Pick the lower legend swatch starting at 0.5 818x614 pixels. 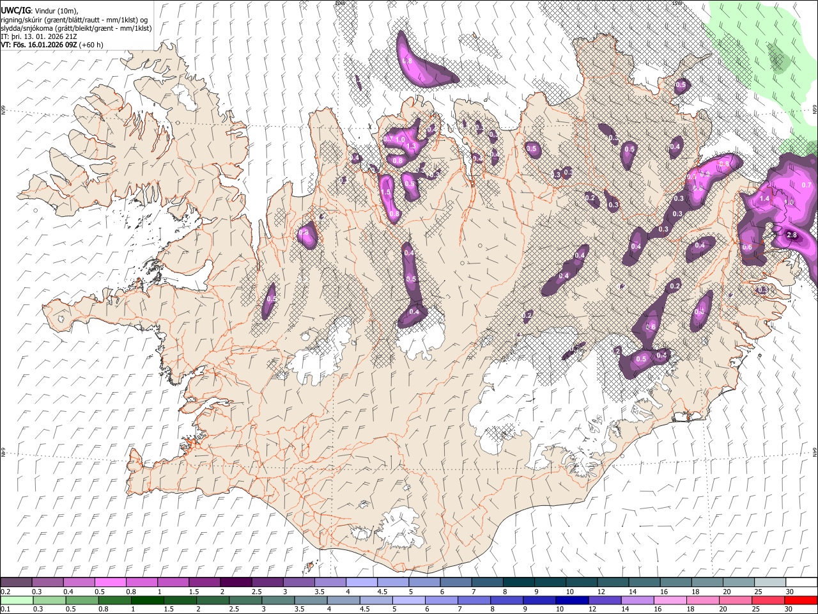tap(82, 600)
